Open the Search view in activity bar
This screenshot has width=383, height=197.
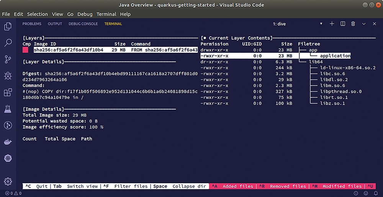pyautogui.click(x=8, y=43)
